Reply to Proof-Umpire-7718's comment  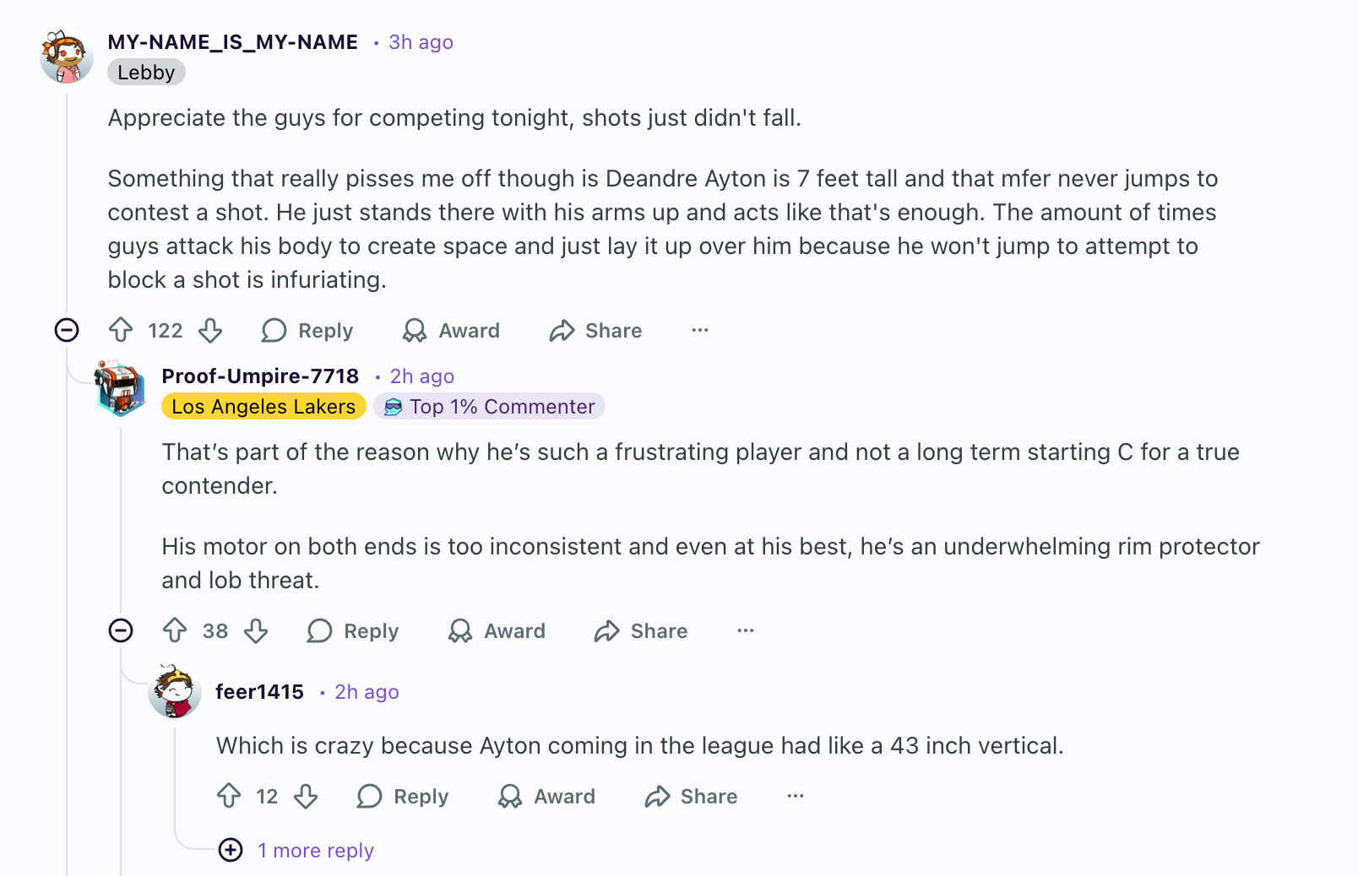353,630
